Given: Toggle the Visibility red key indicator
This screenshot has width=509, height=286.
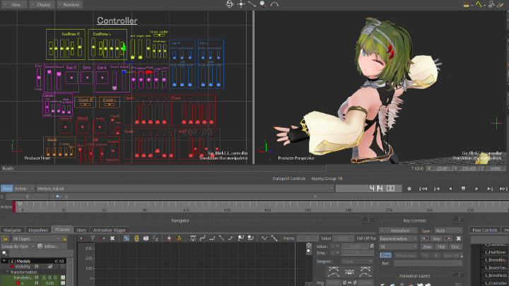Looking at the screenshot, I should click(12, 266).
